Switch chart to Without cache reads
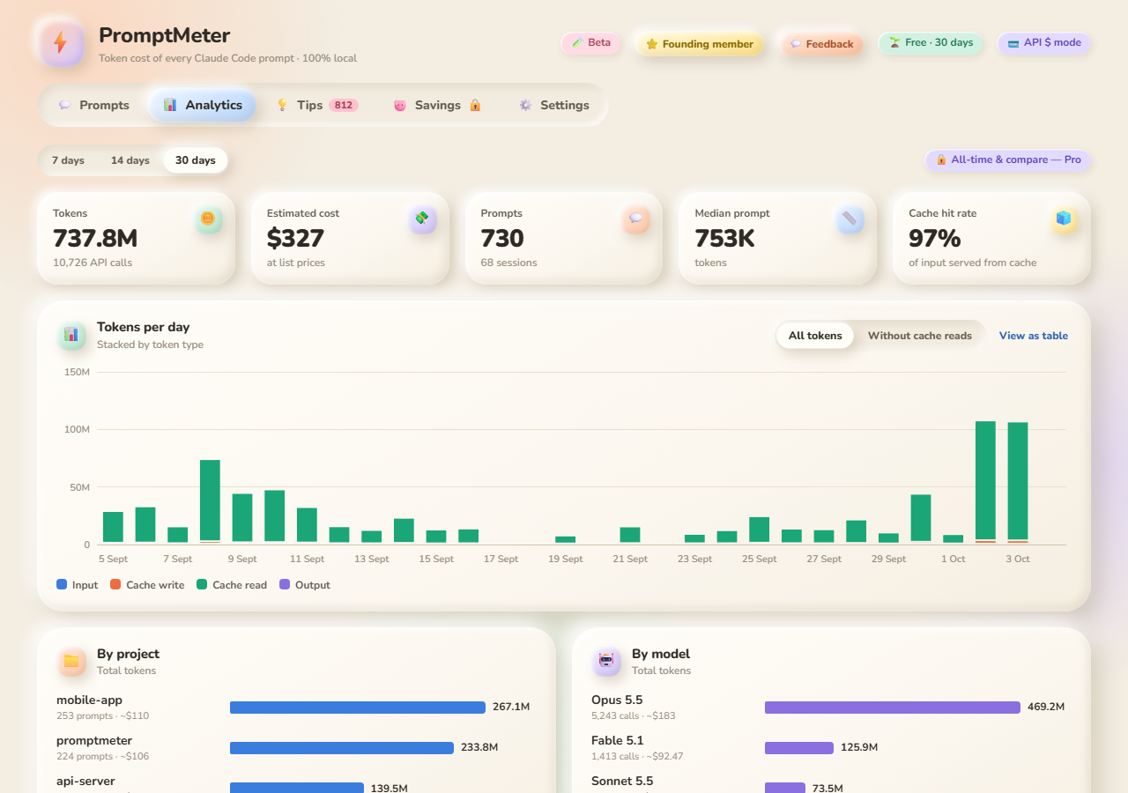This screenshot has width=1128, height=793. (919, 336)
